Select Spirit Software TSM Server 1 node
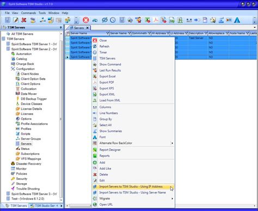The image size is (258, 211). [34, 44]
